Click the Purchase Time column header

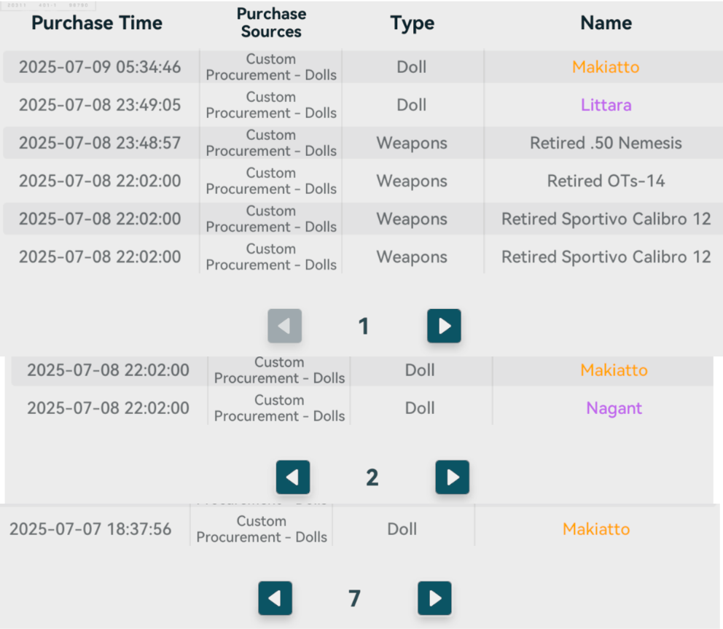(97, 23)
